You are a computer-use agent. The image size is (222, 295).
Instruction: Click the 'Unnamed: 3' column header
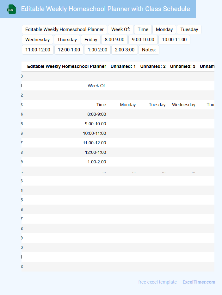182,66
